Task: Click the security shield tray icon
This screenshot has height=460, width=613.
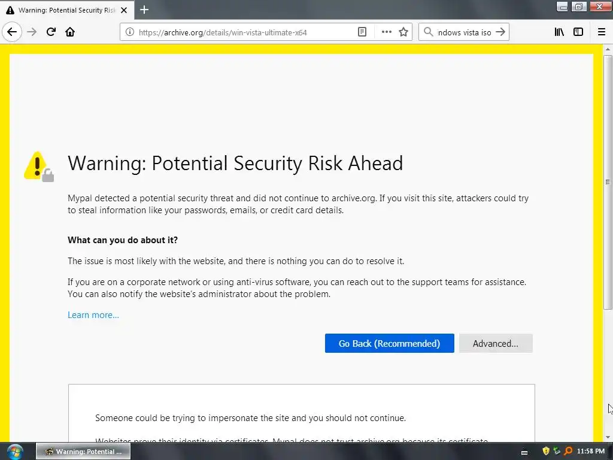Action: tap(546, 451)
